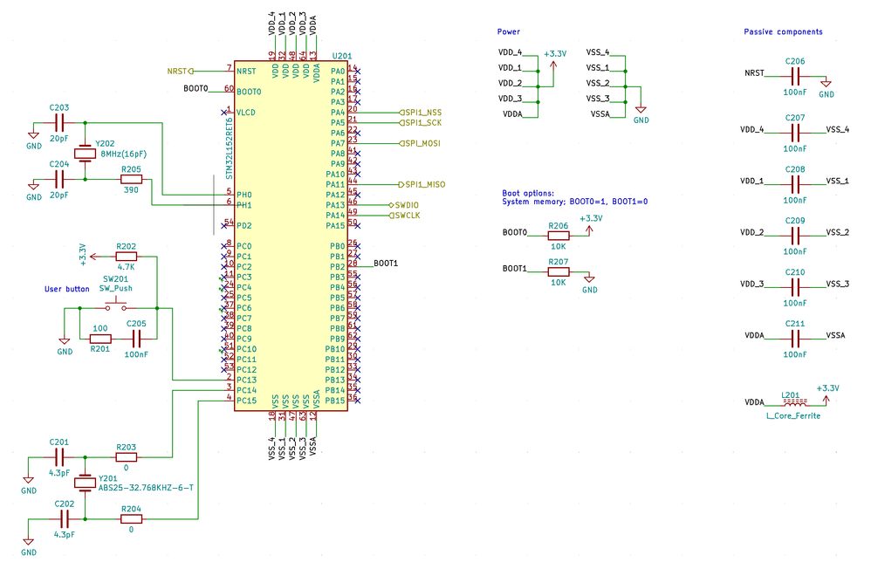Screen dimensions: 871x569
Task: Select decoupling capacitor C208 symbol
Action: tap(795, 184)
